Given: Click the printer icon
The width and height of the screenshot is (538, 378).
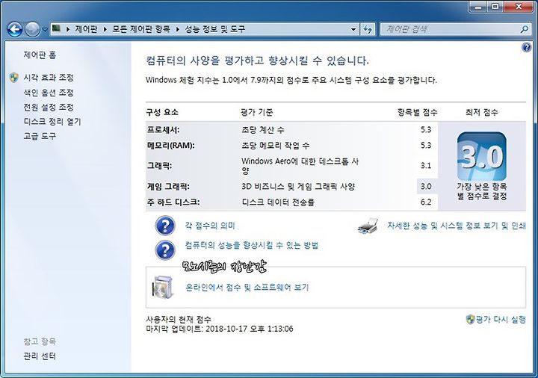Looking at the screenshot, I should click(x=368, y=226).
